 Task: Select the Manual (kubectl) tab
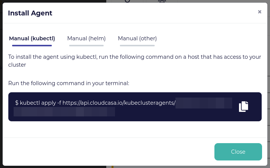[32, 38]
